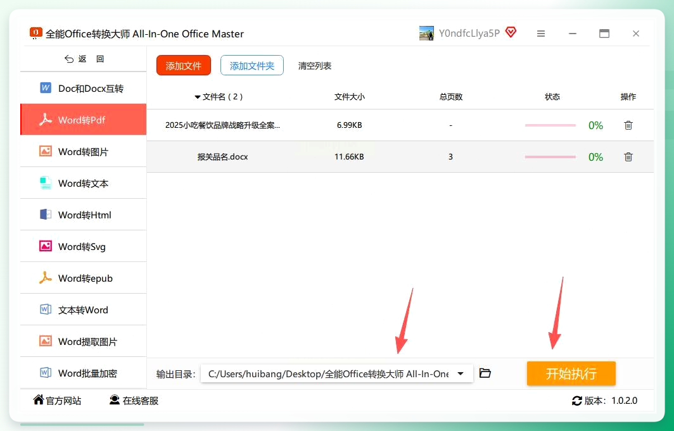Open Word批量加密 in the sidebar

click(84, 373)
